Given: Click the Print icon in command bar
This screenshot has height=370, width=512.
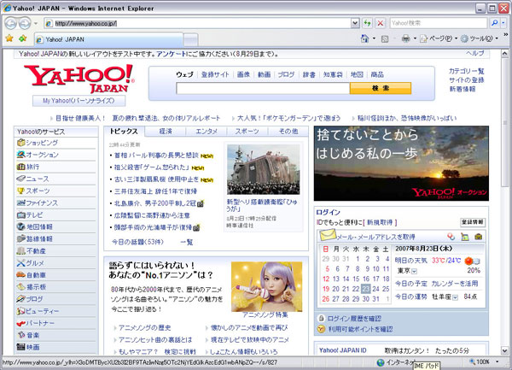Looking at the screenshot, I should (406, 38).
